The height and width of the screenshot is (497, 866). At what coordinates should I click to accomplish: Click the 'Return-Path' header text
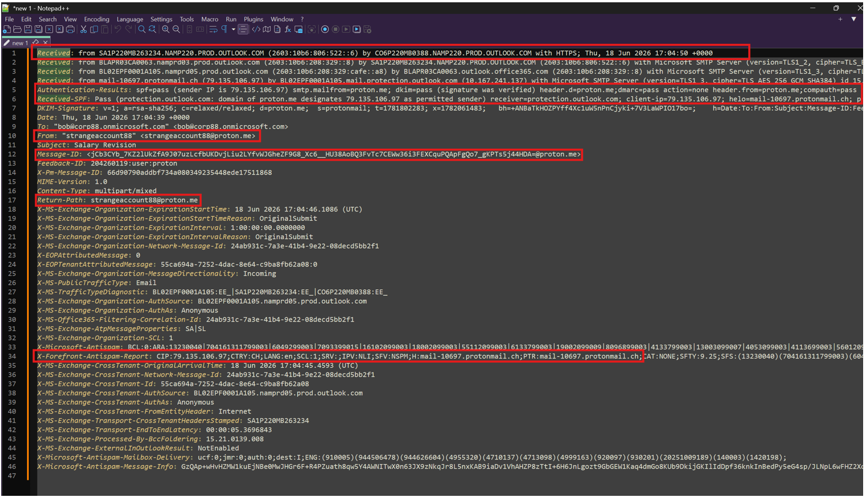click(61, 200)
